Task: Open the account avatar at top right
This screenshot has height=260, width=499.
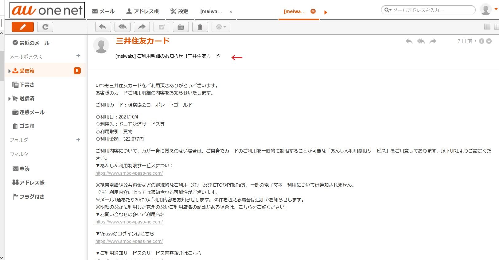Action: click(485, 10)
